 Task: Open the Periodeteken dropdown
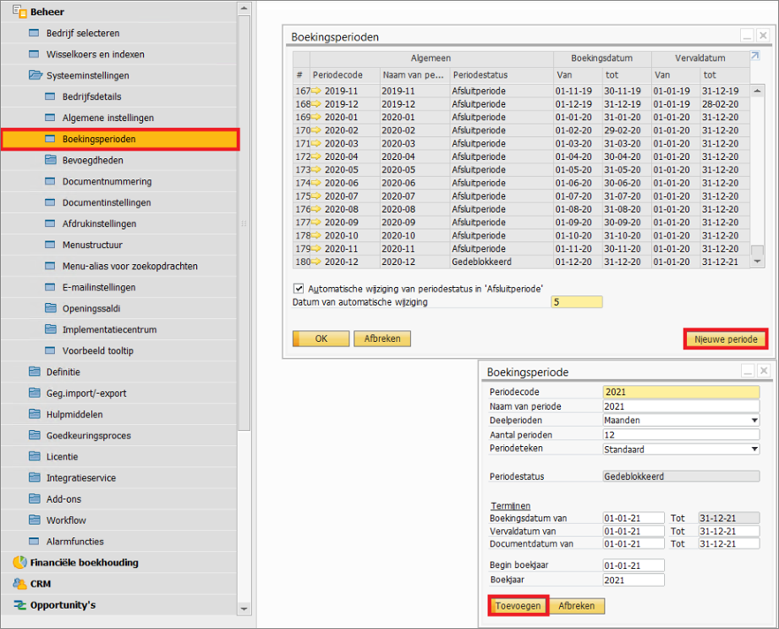tap(754, 449)
